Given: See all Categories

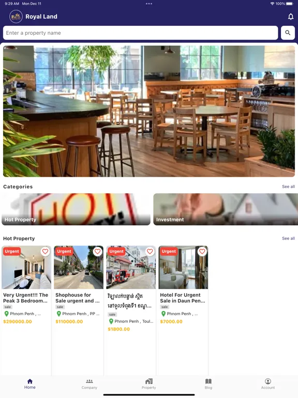Looking at the screenshot, I should 288,187.
